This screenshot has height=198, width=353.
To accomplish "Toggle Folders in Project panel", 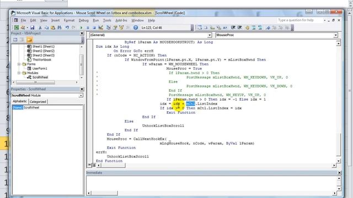I will pyautogui.click(x=29, y=40).
